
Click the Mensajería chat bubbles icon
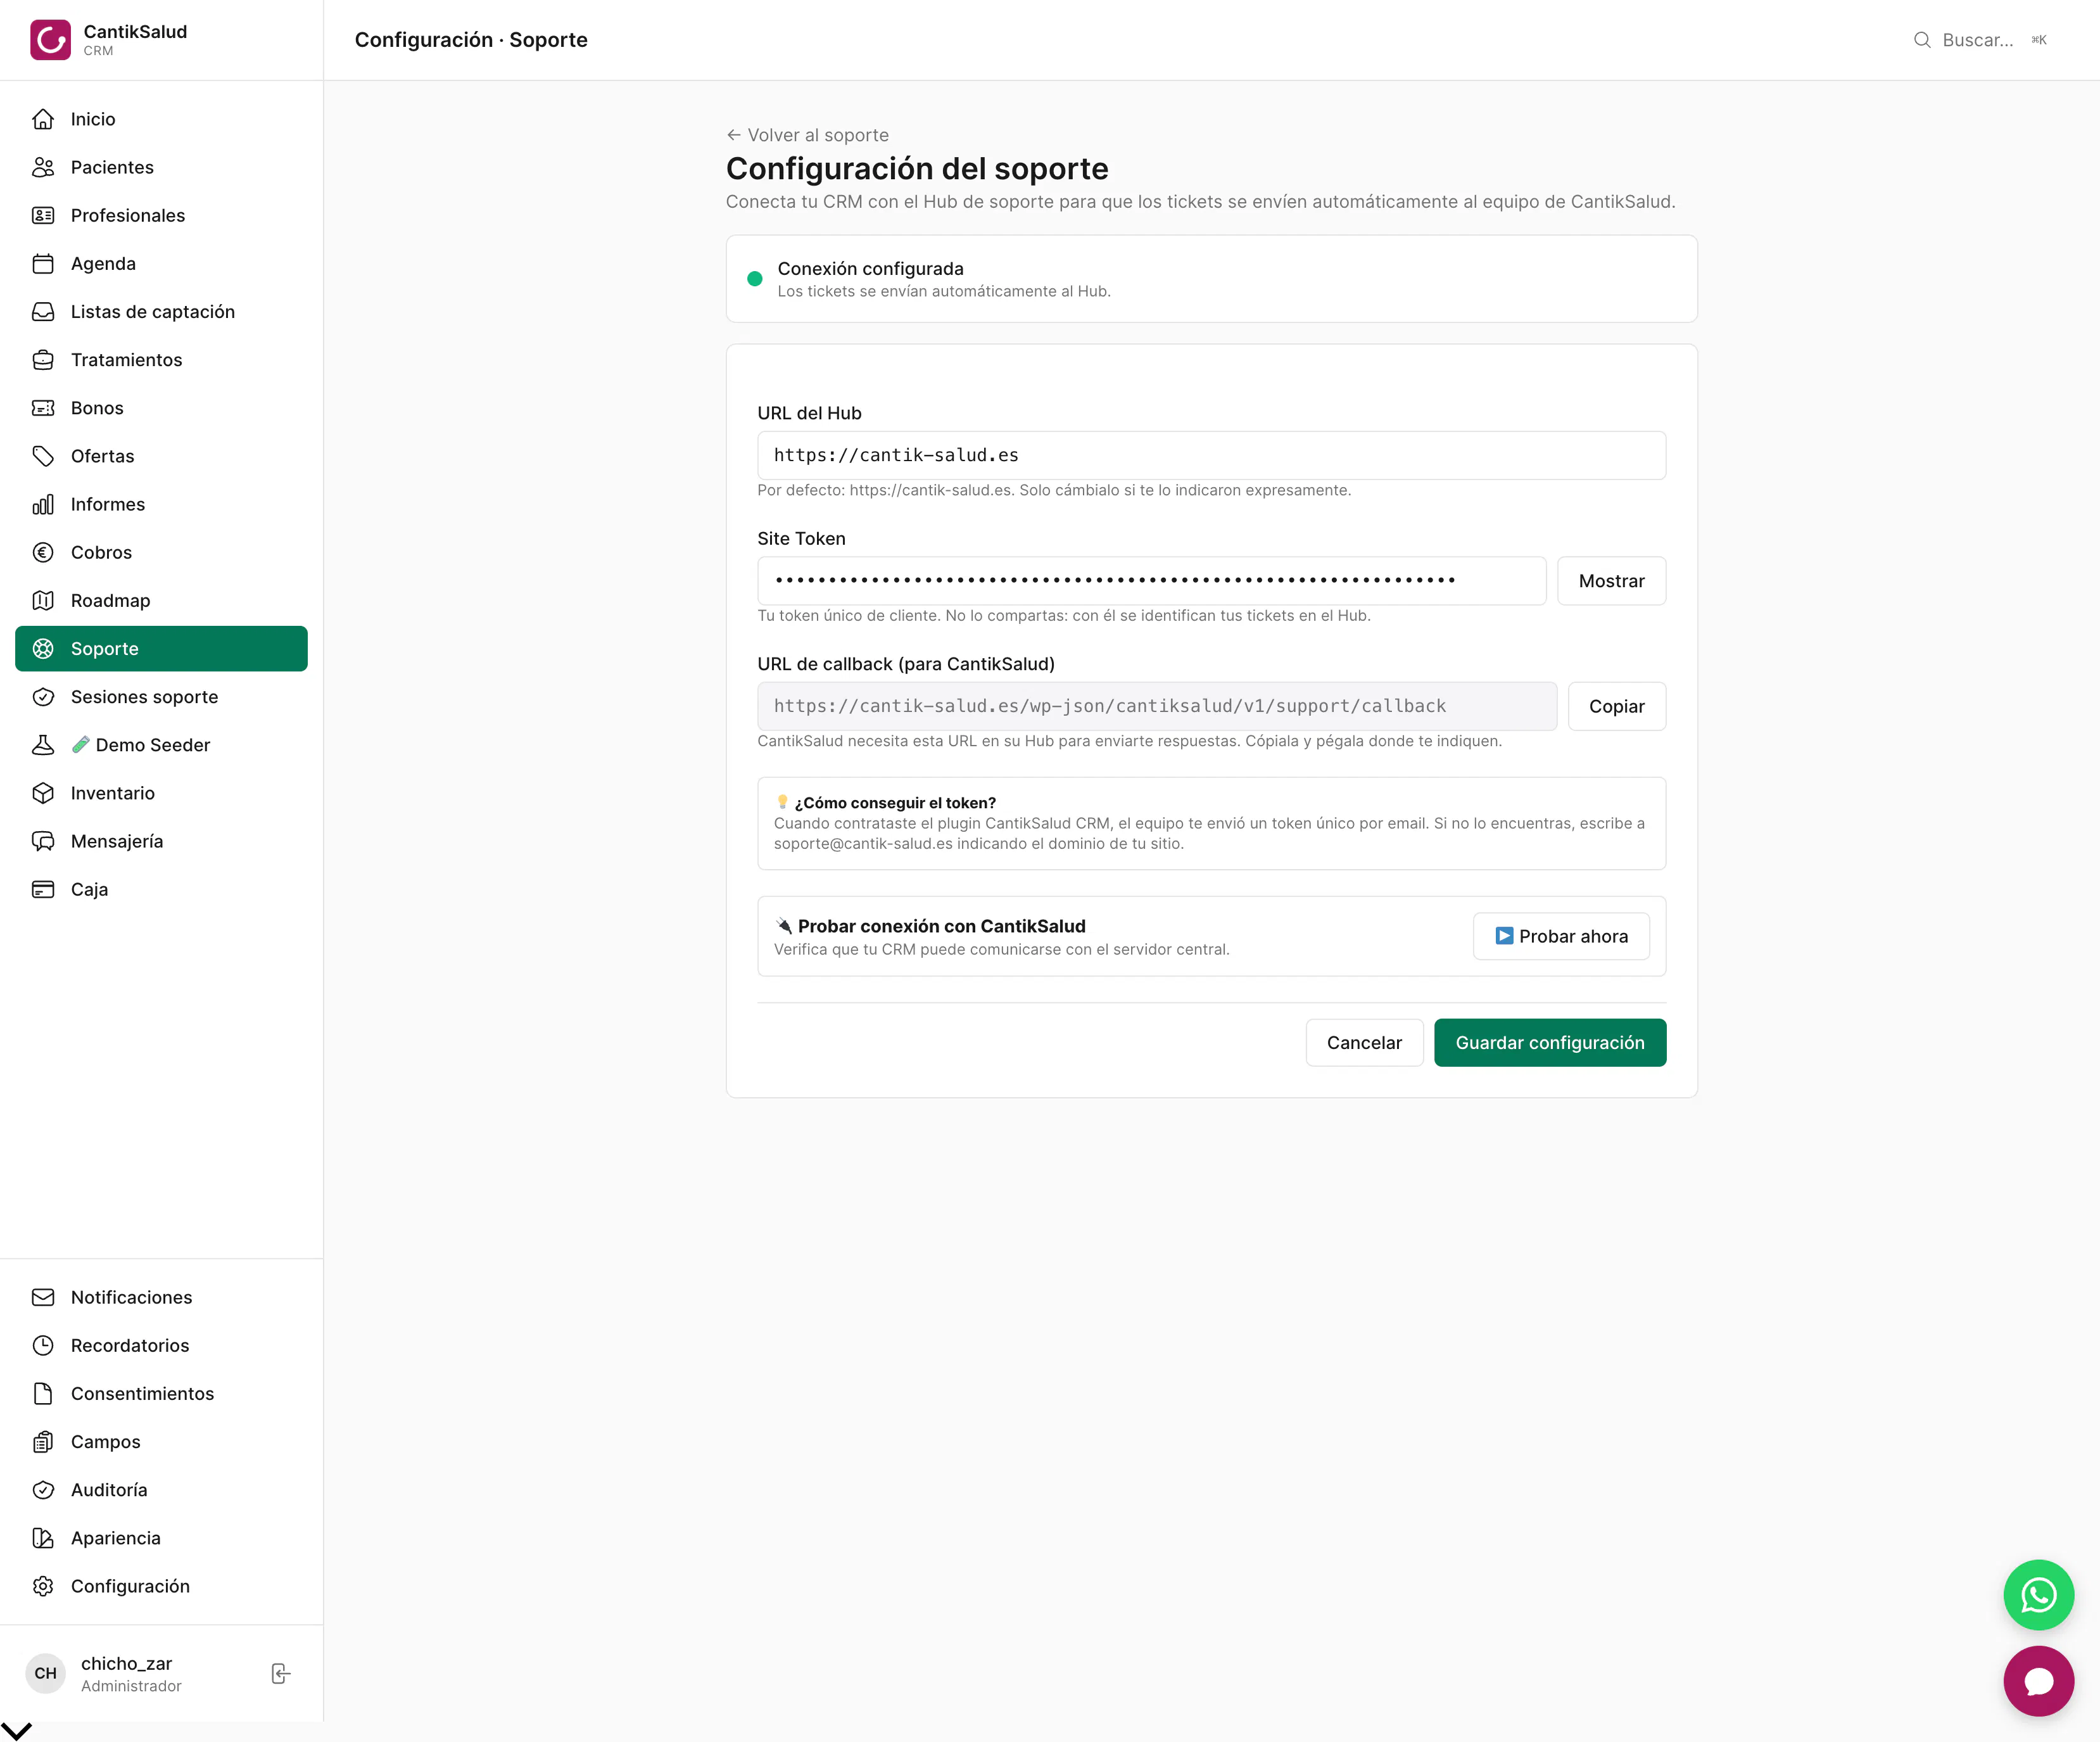43,841
